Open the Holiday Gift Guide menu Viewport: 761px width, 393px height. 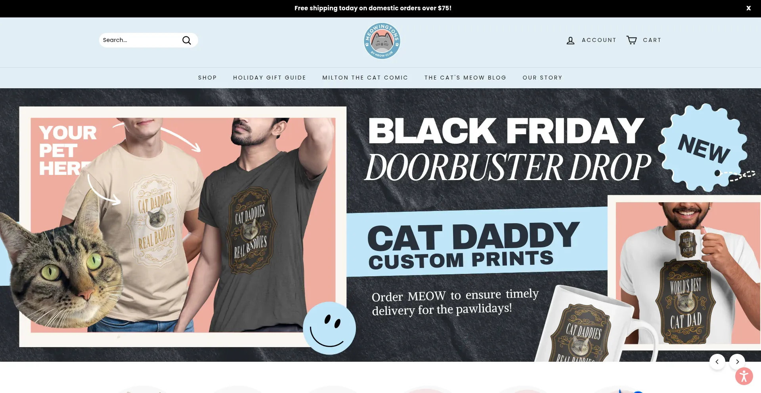(x=270, y=78)
